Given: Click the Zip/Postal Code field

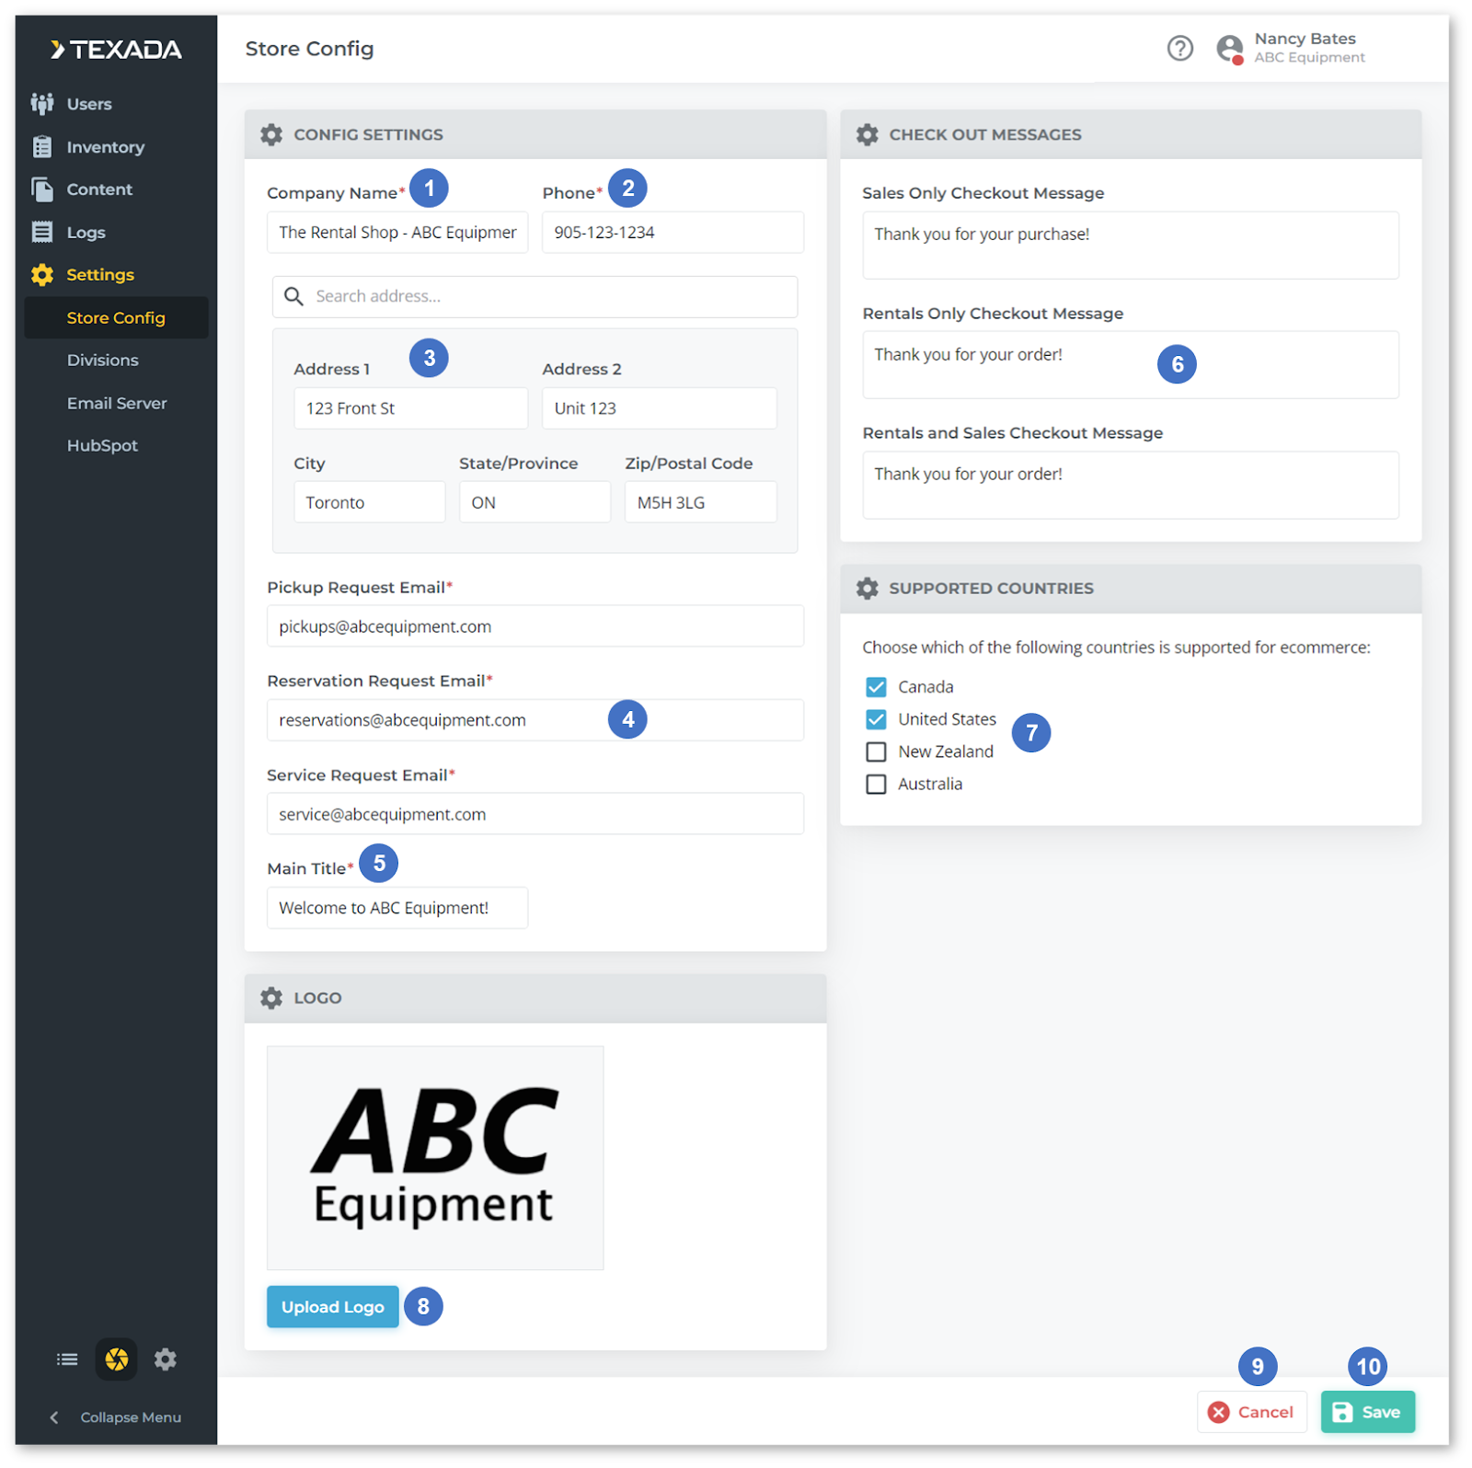Looking at the screenshot, I should [701, 502].
